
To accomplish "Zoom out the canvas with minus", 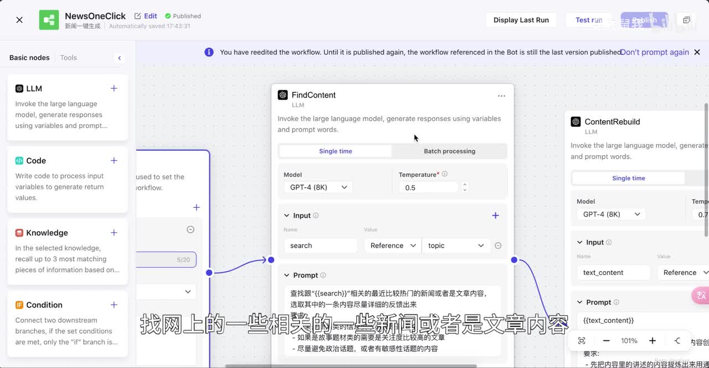I will (606, 341).
